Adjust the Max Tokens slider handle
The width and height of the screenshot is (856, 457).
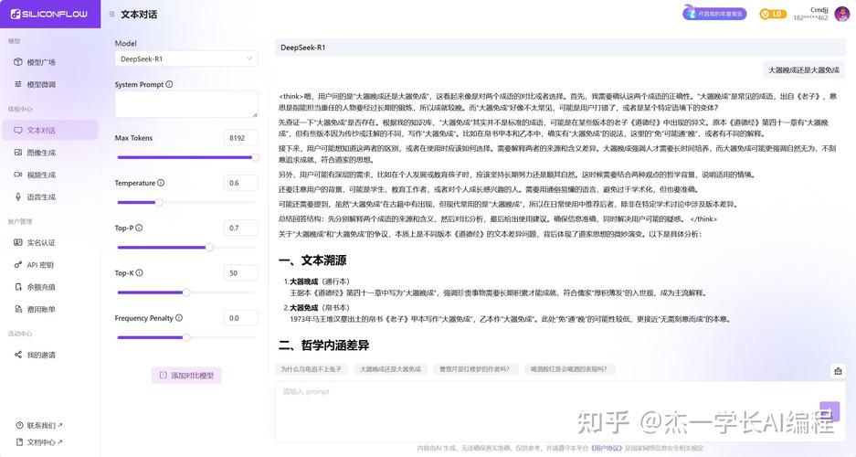coord(255,158)
